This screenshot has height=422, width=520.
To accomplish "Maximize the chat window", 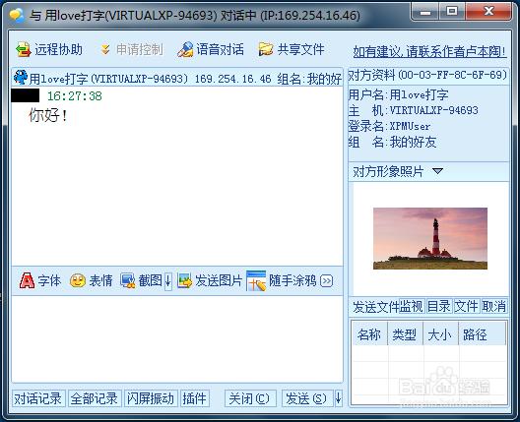I will 452,12.
